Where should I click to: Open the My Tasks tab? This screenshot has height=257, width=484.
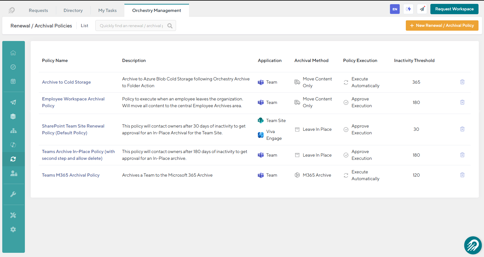108,10
